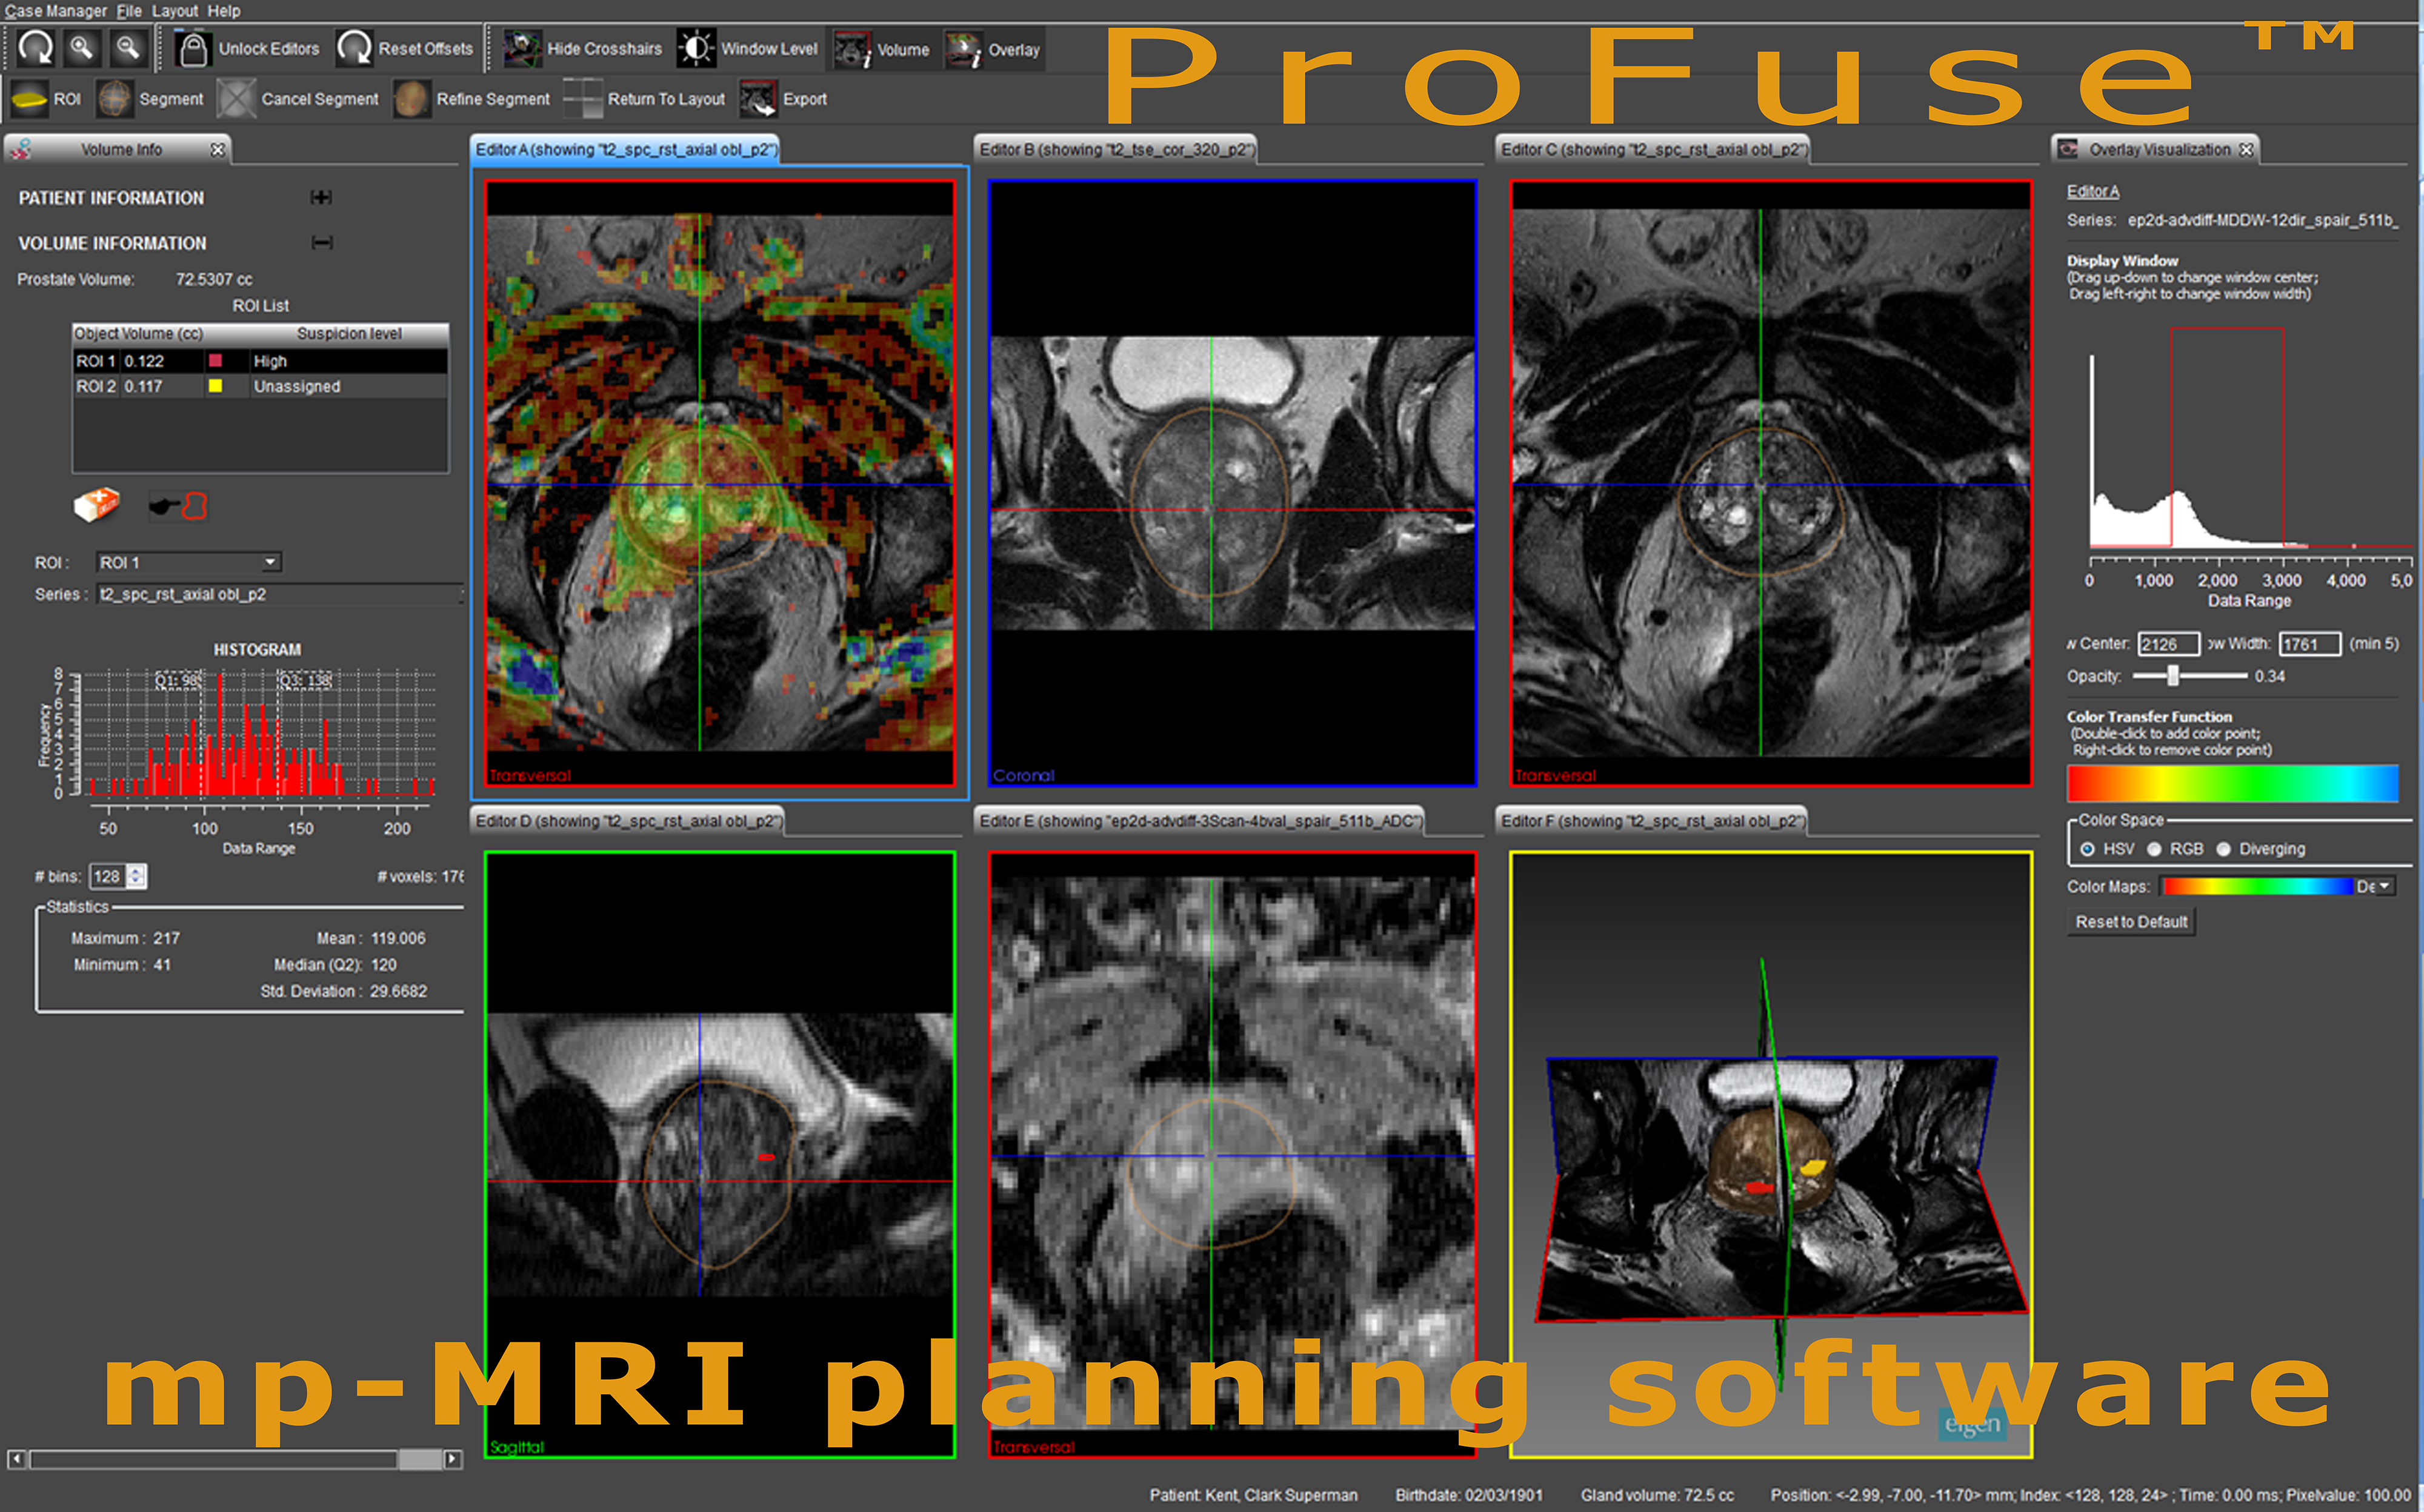This screenshot has height=1512, width=2424.
Task: Open the Help menu
Action: coord(224,11)
